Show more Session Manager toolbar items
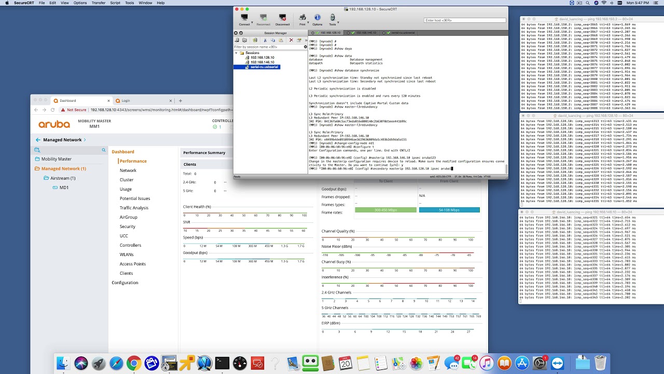The height and width of the screenshot is (374, 664). pyautogui.click(x=306, y=40)
